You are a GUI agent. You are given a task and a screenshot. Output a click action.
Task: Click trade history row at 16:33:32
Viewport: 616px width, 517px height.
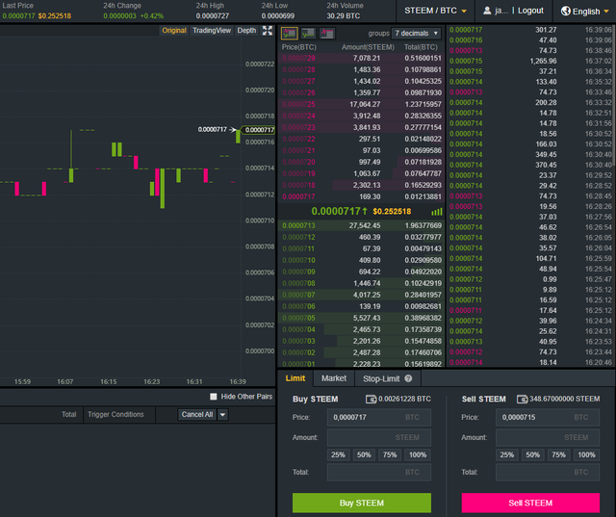(x=530, y=103)
